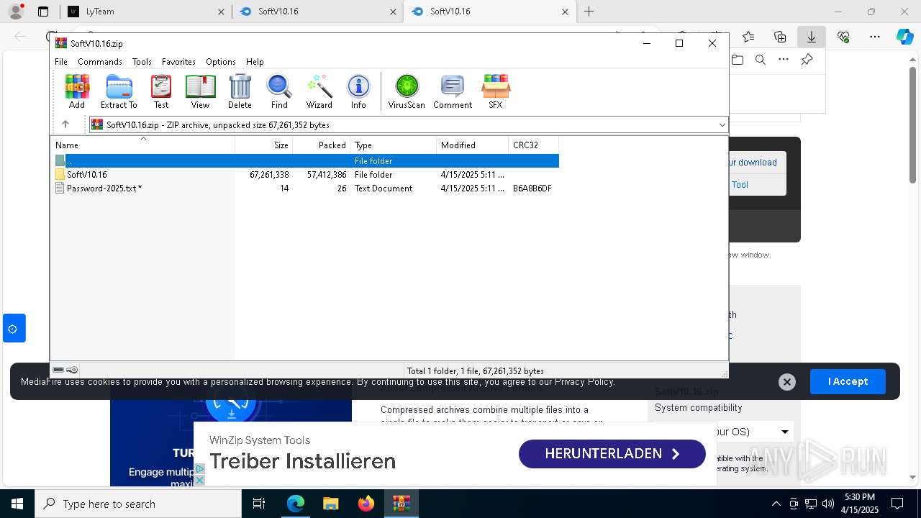Open browser Collections icon

click(x=780, y=37)
